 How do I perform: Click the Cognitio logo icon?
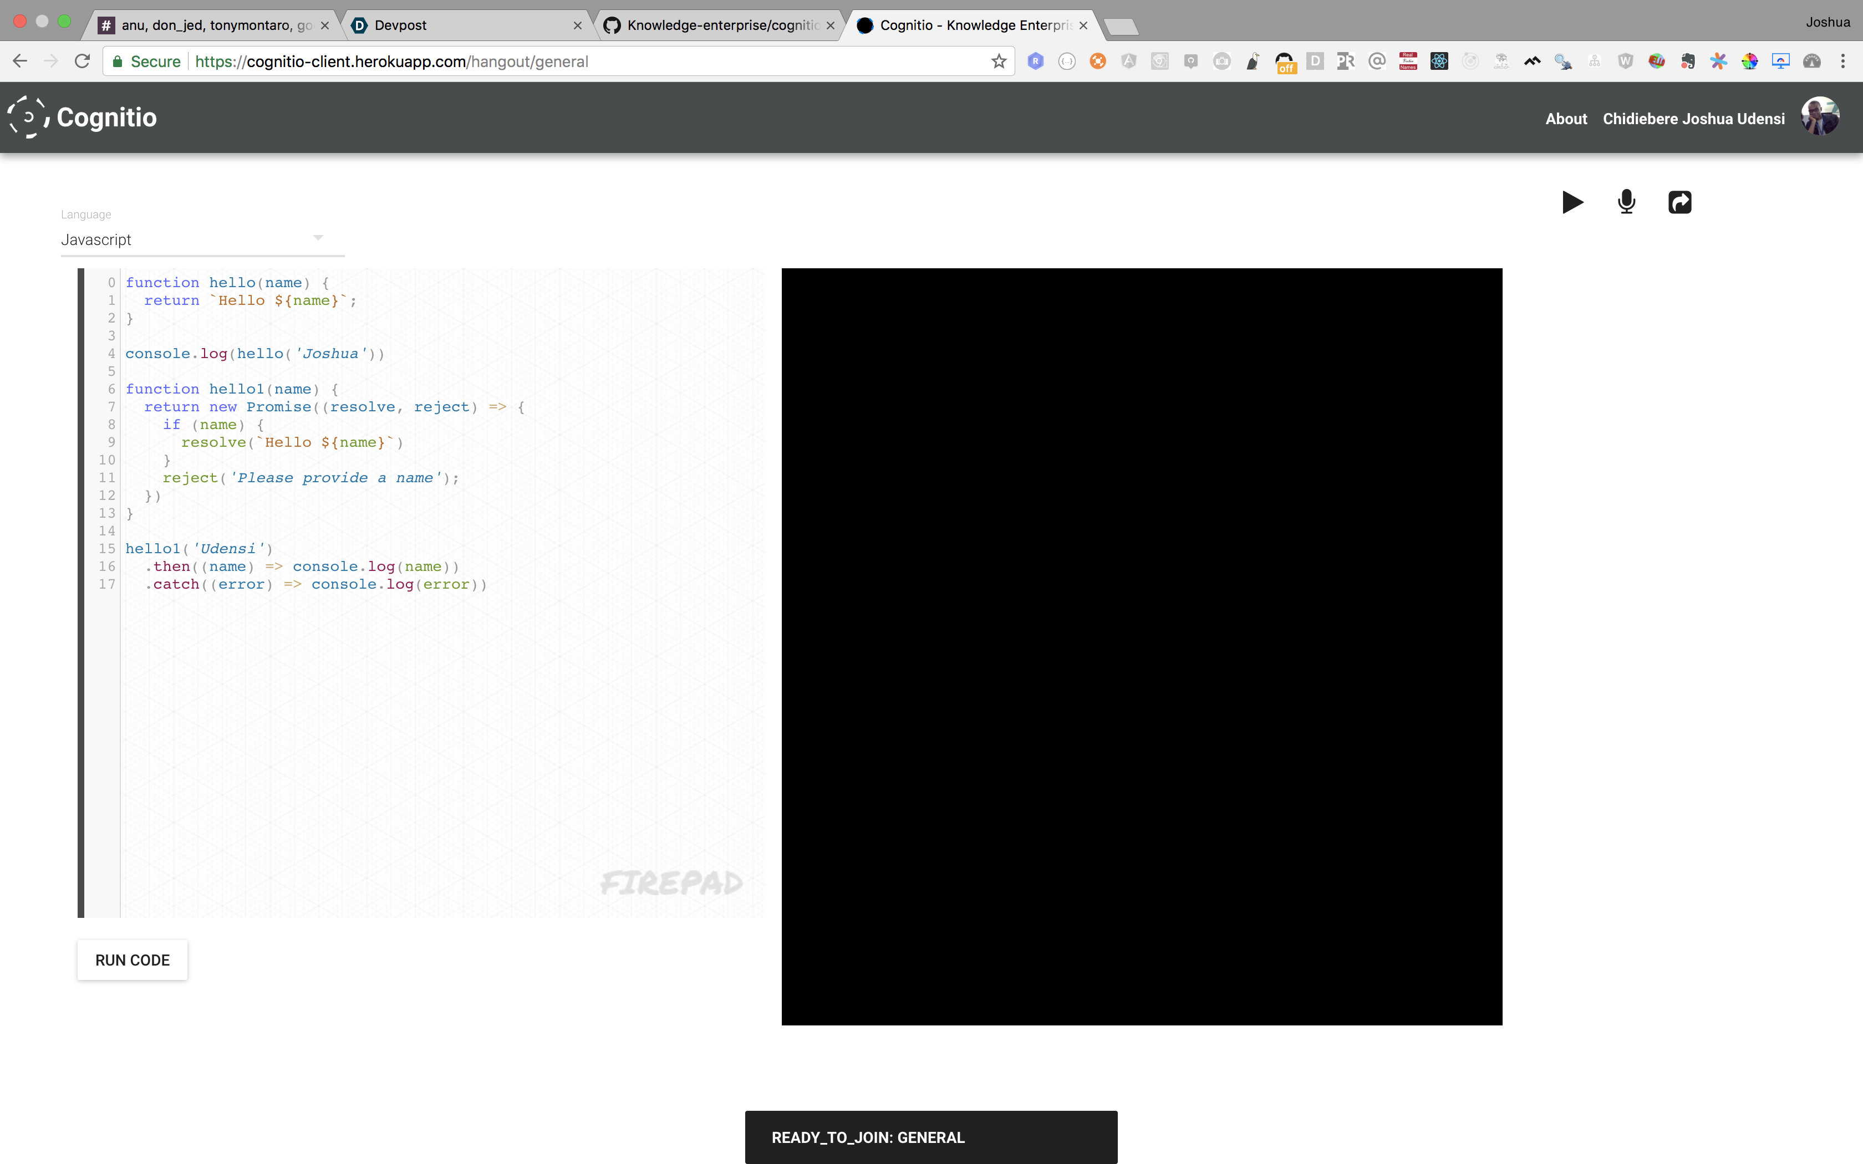28,117
